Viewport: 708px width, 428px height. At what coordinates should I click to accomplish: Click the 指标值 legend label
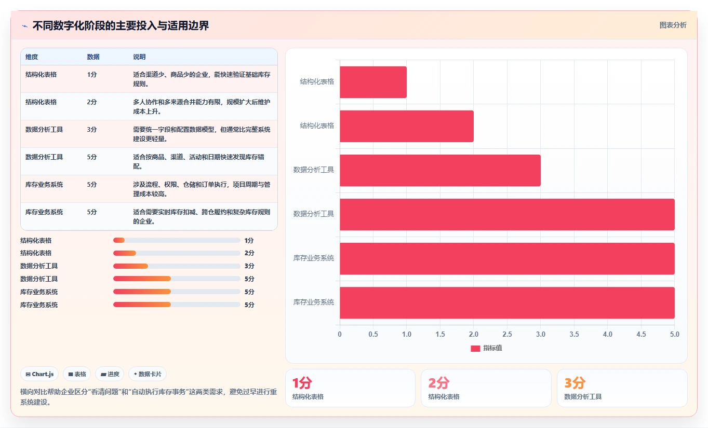(x=492, y=348)
